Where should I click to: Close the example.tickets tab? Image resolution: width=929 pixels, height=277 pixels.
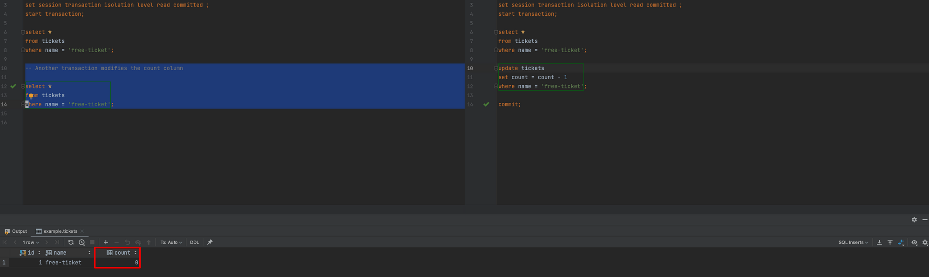(x=82, y=231)
